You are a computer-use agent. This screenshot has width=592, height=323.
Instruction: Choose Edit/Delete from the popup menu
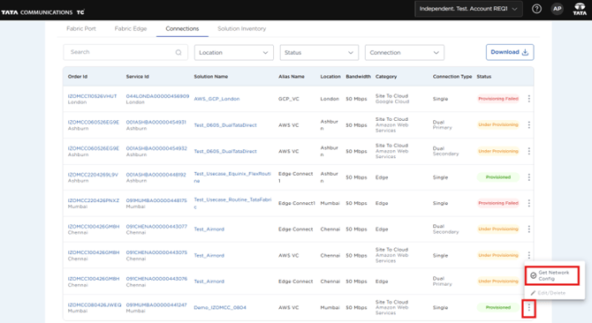click(x=548, y=293)
